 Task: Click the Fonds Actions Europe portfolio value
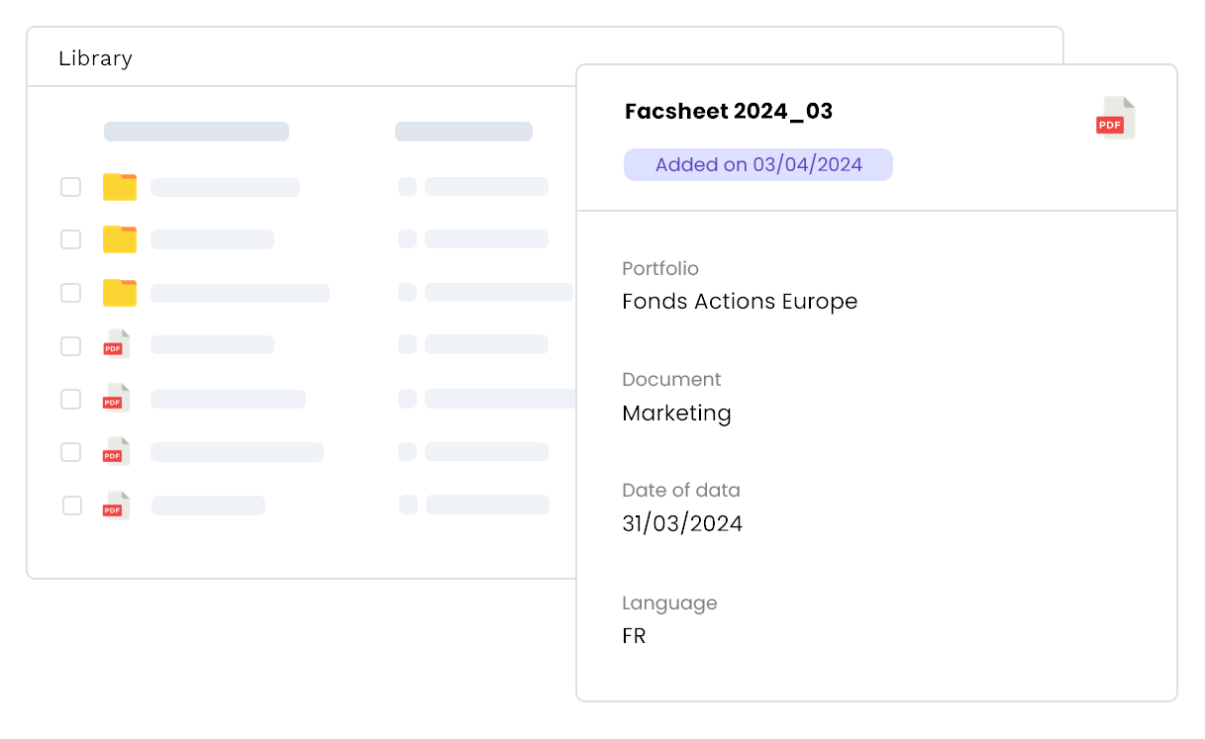pos(740,302)
